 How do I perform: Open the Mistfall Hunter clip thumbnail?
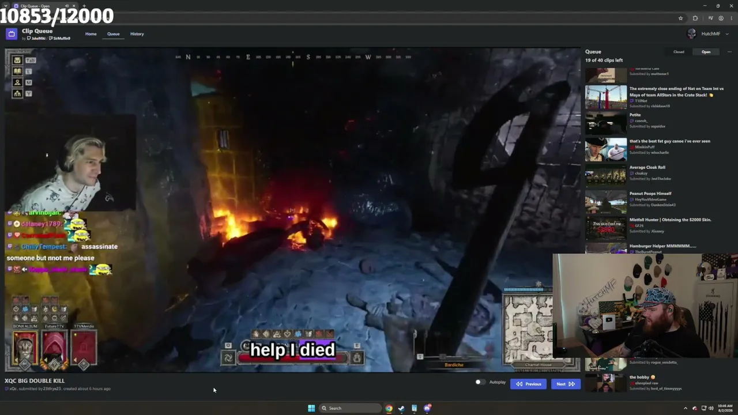point(606,228)
